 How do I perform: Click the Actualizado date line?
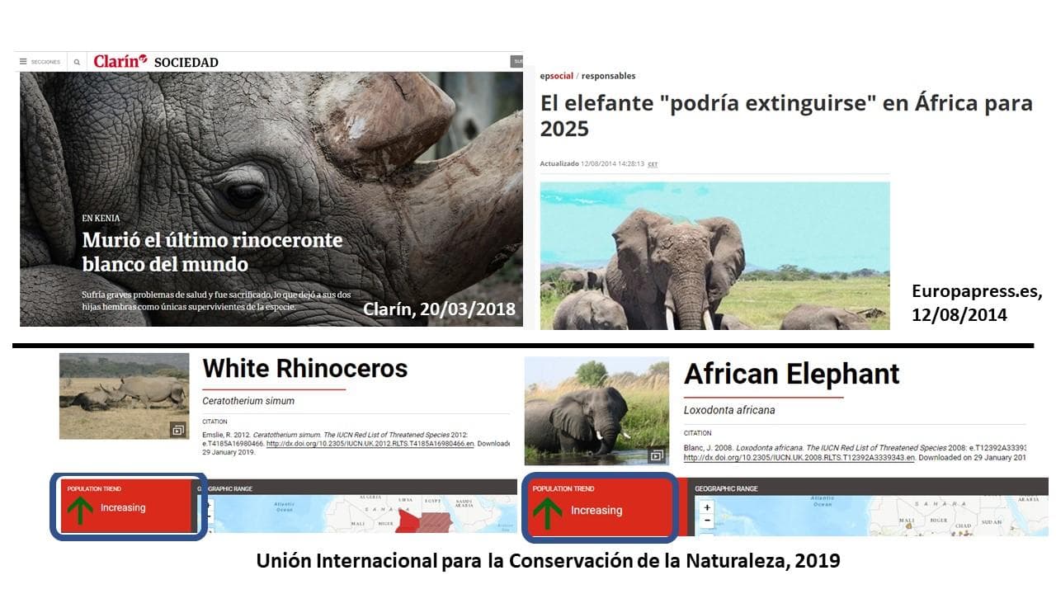(x=599, y=164)
